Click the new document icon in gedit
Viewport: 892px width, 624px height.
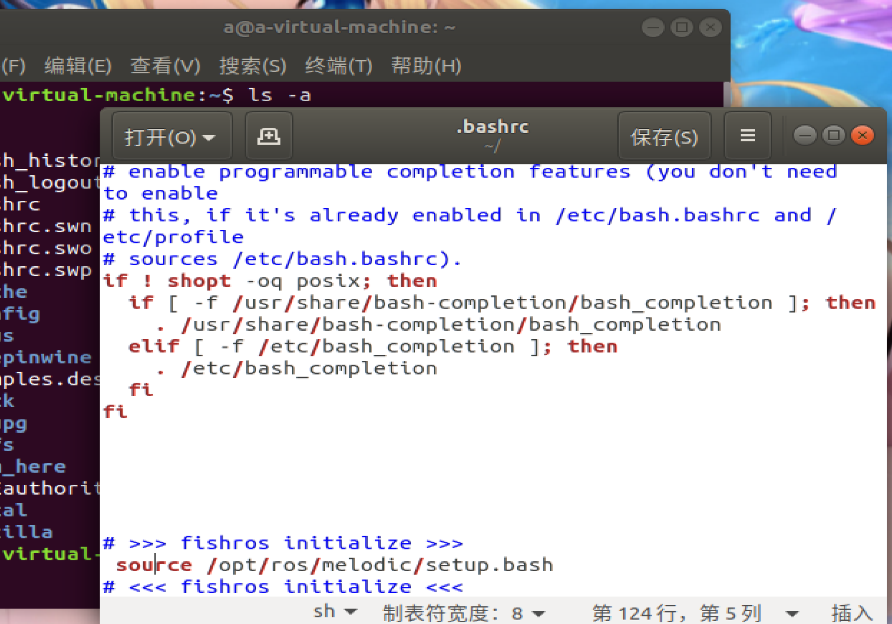click(269, 136)
